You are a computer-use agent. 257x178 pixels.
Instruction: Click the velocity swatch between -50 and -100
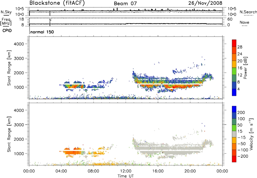(234, 147)
